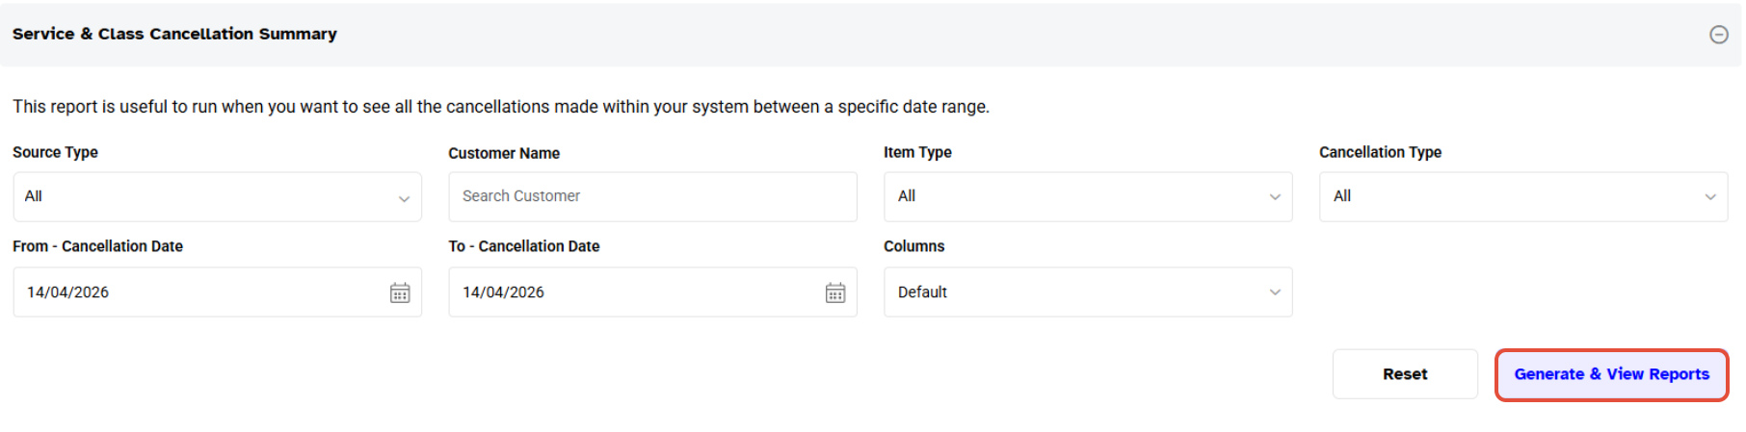Click the From - Cancellation Date label
The width and height of the screenshot is (1746, 432).
coord(97,246)
